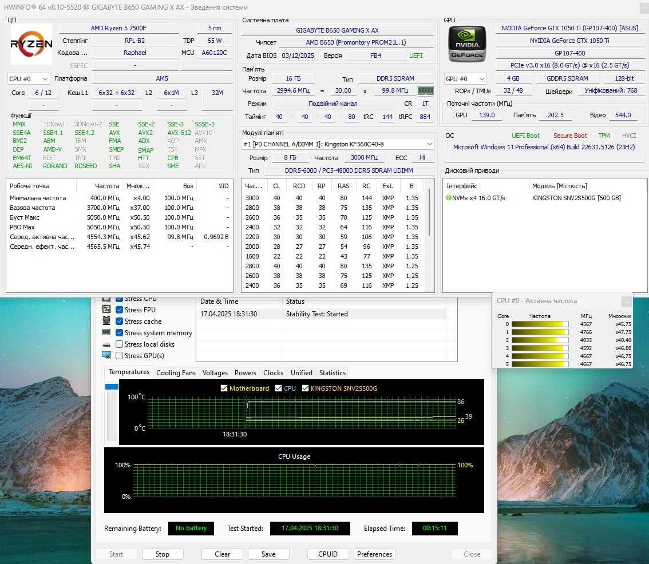
Task: Select the PBO Max row
Action: click(119, 227)
